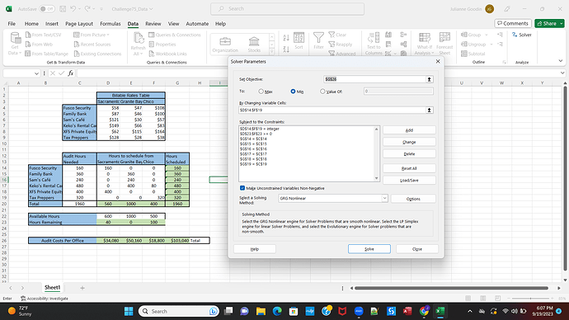Image resolution: width=569 pixels, height=320 pixels.
Task: Click From Web import option
Action: coord(39,45)
